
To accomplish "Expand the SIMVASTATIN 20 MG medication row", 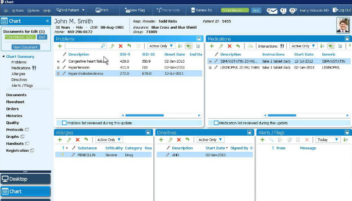I will pyautogui.click(x=210, y=61).
